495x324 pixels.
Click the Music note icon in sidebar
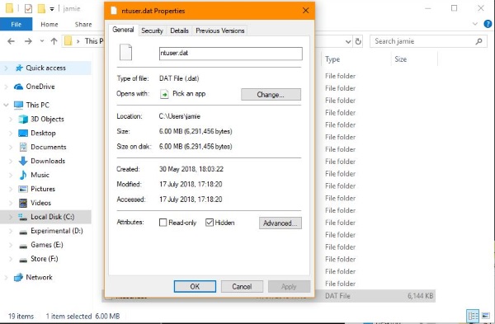(x=23, y=175)
